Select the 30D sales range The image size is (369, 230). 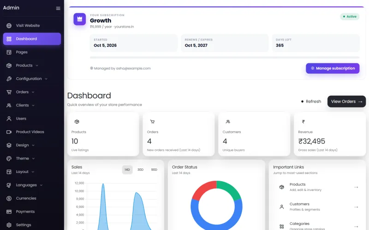[141, 170]
